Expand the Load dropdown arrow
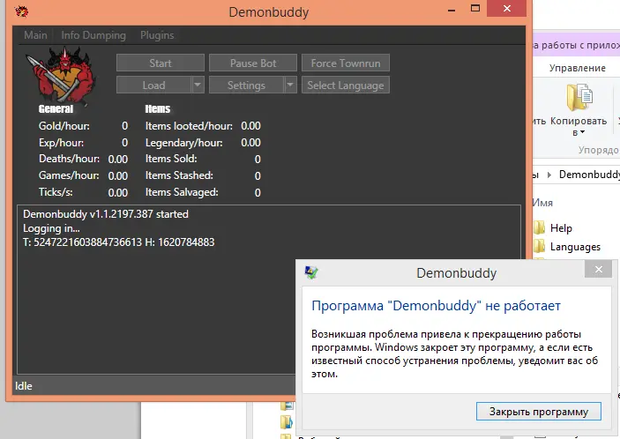 pos(198,85)
